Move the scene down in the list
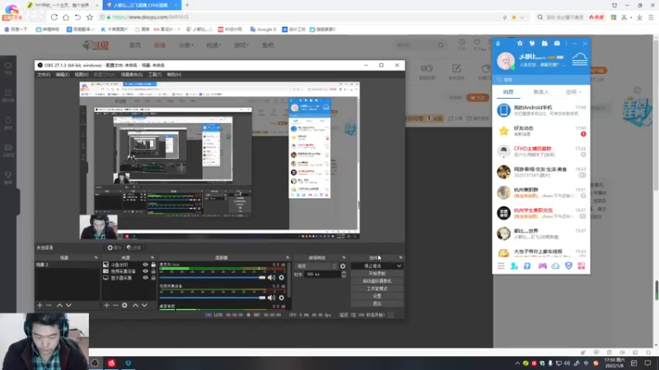Image resolution: width=659 pixels, height=370 pixels. pos(68,305)
